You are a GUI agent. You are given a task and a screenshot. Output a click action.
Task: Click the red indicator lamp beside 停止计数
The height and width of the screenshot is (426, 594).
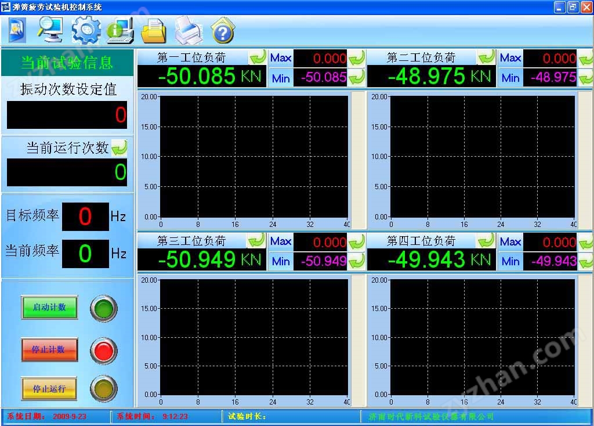pos(104,351)
